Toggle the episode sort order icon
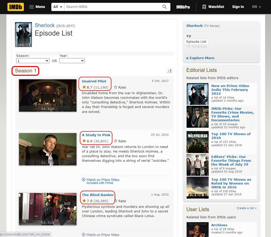 point(169,70)
